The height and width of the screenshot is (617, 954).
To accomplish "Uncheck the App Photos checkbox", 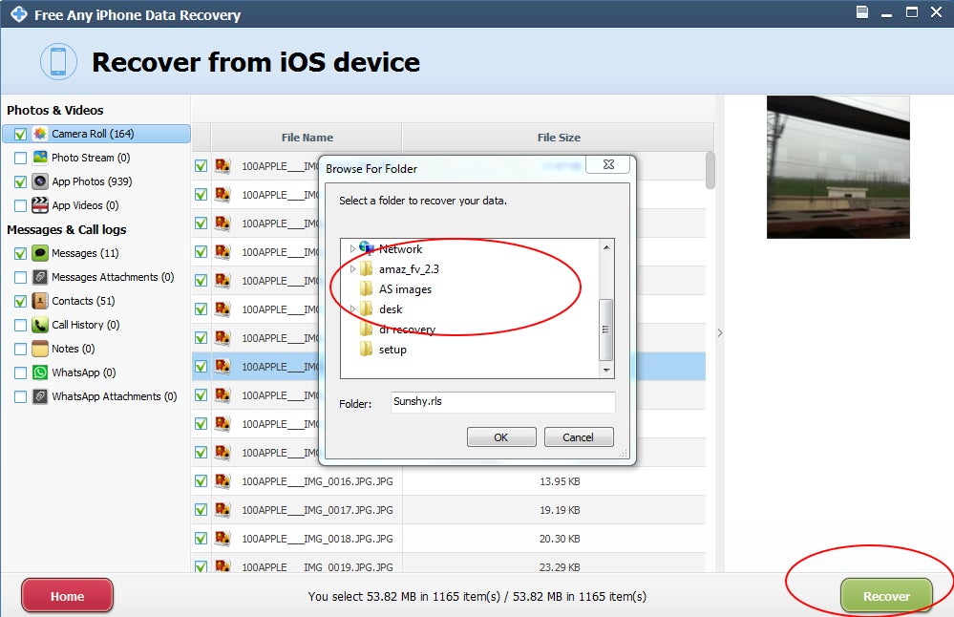I will tap(20, 181).
